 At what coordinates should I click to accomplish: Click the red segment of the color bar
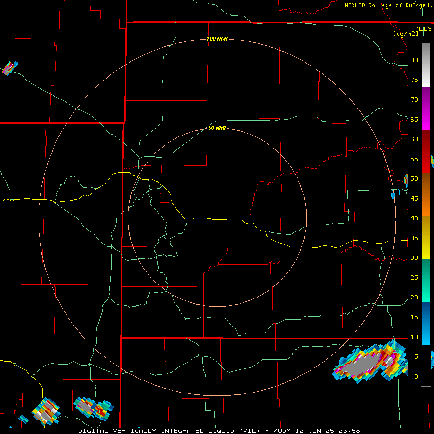(426, 151)
